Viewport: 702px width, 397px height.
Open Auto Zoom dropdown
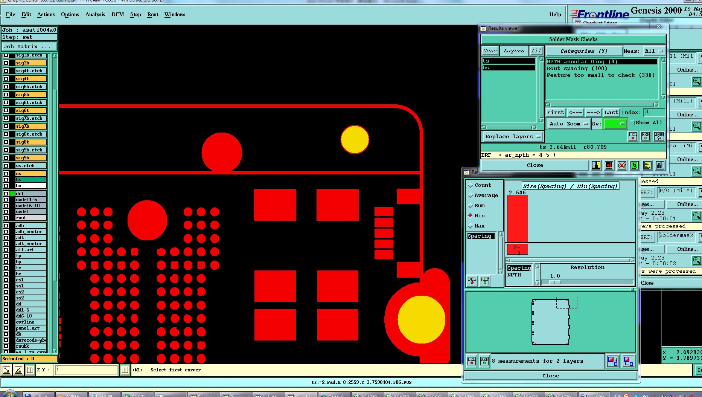(x=568, y=124)
